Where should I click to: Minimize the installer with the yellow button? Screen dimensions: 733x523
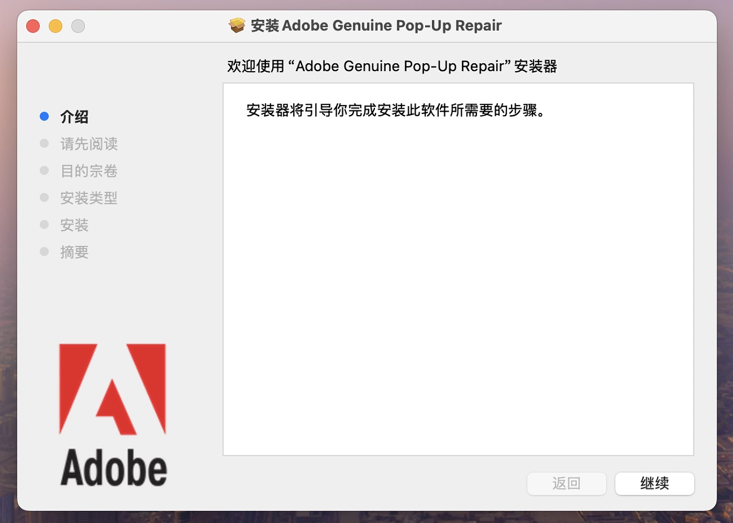(x=55, y=26)
